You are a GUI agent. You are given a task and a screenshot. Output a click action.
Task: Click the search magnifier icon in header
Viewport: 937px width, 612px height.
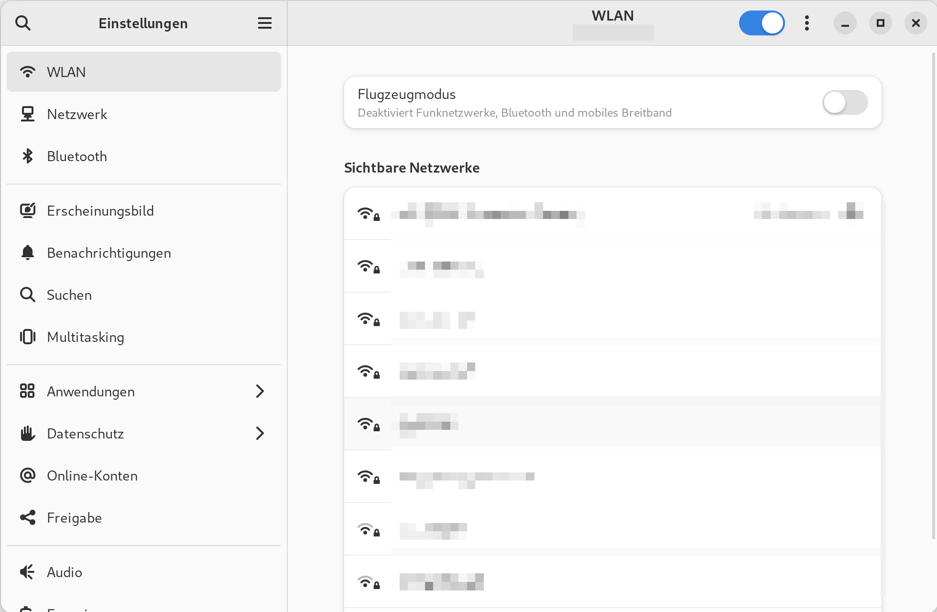coord(23,23)
